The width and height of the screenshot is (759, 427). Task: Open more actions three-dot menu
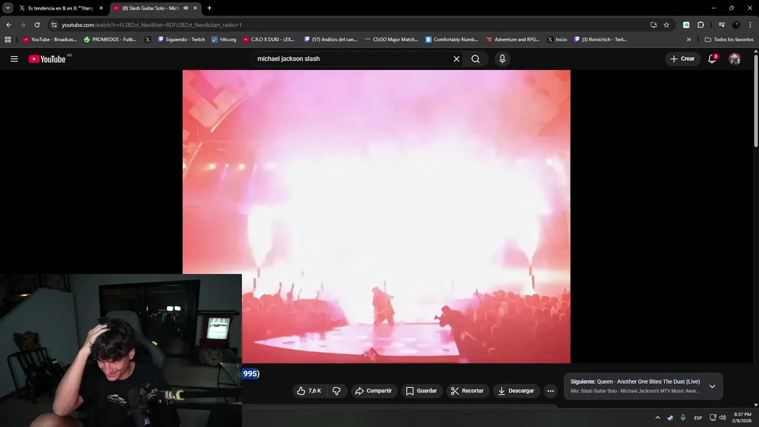tap(550, 391)
